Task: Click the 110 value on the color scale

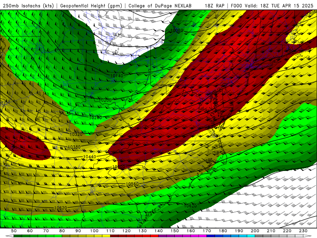Action: click(111, 231)
